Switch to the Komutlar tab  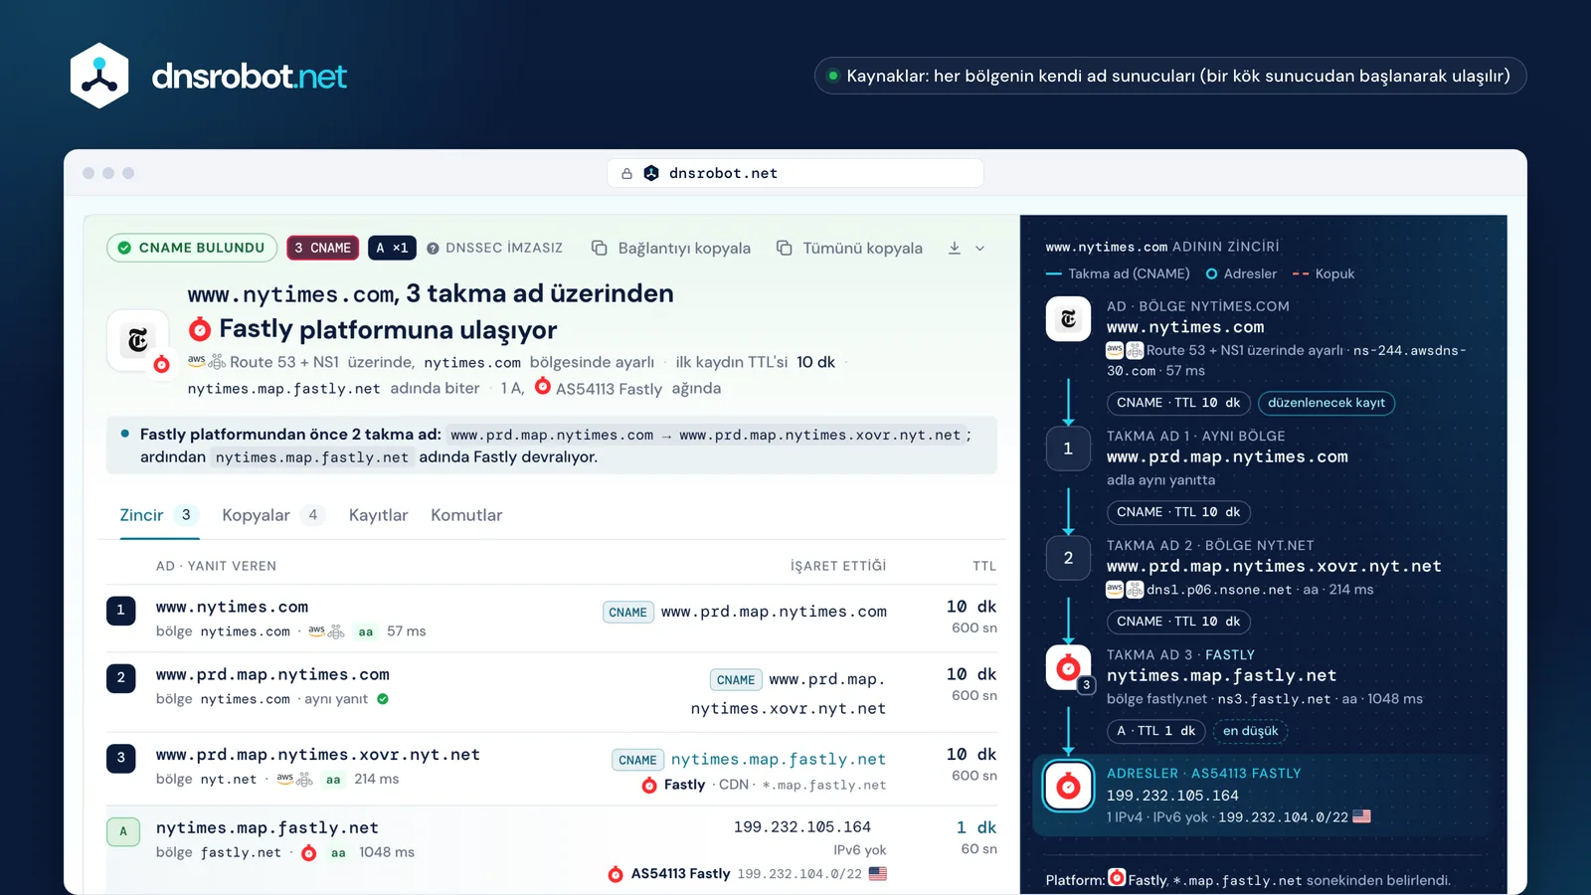tap(466, 515)
